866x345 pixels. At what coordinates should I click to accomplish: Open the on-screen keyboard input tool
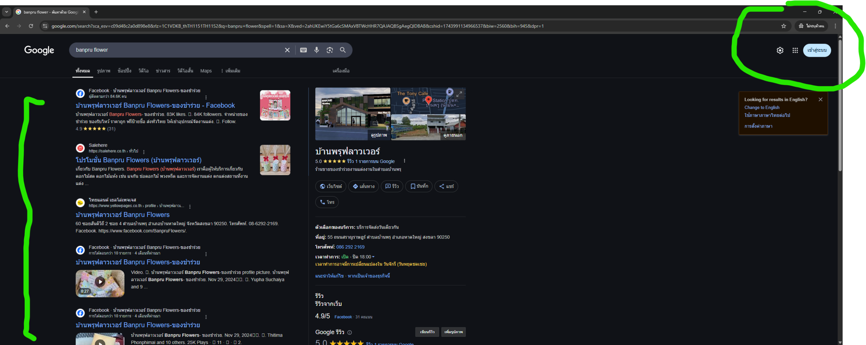[x=303, y=50]
